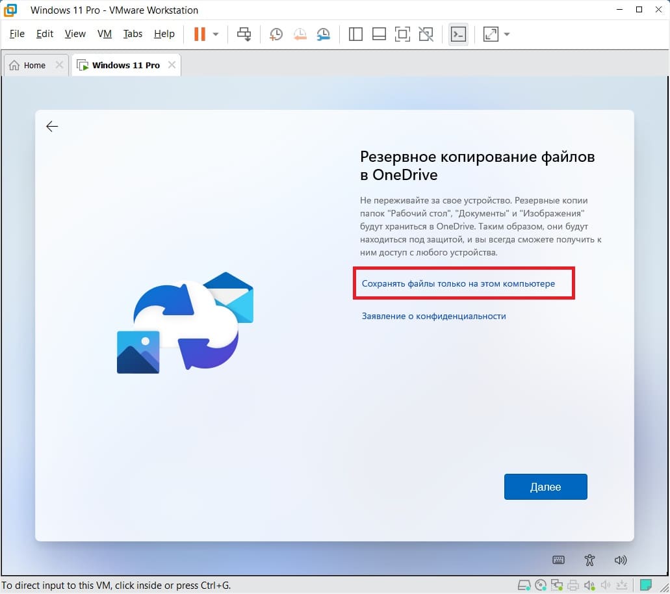
Task: Expand the stretch guest dropdown arrow
Action: click(x=507, y=34)
